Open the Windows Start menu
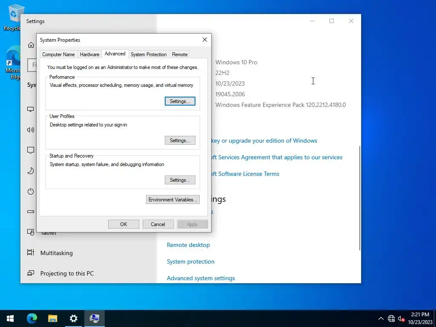 point(10,318)
